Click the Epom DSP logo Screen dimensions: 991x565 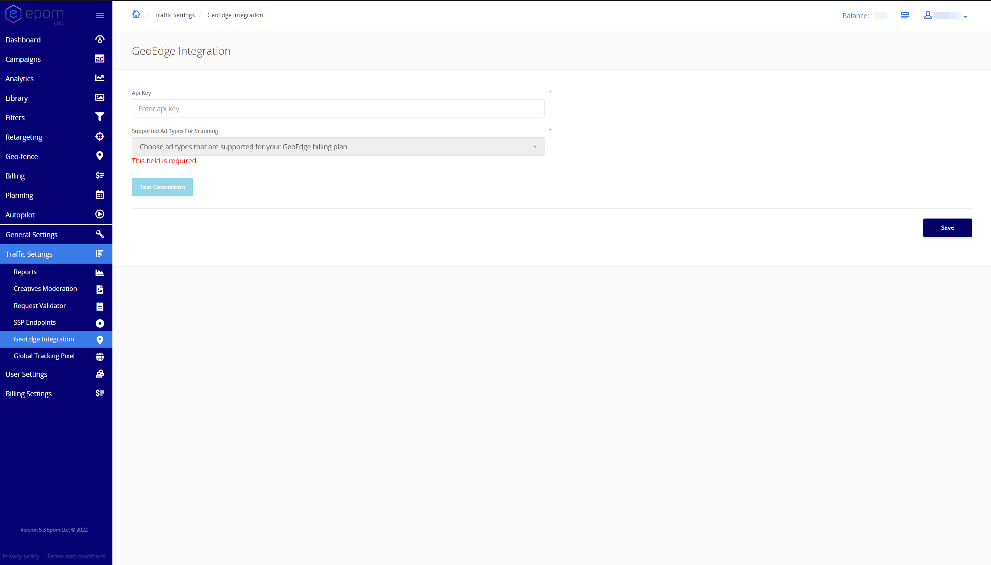point(35,15)
